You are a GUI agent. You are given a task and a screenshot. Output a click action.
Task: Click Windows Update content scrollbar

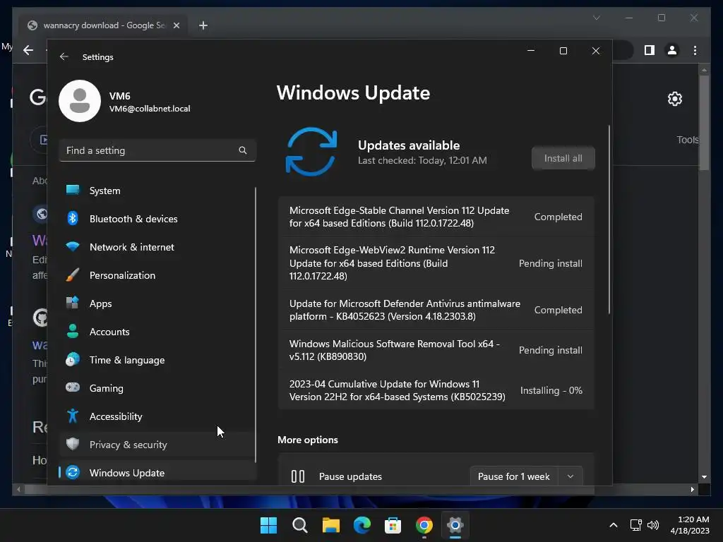(609, 219)
